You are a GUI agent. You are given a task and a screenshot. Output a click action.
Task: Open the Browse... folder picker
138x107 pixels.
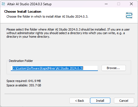(114, 68)
